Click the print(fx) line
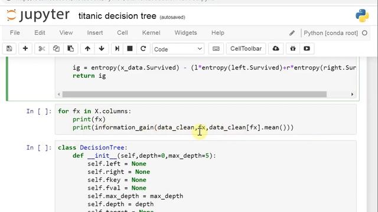378x212 pixels. pyautogui.click(x=89, y=119)
